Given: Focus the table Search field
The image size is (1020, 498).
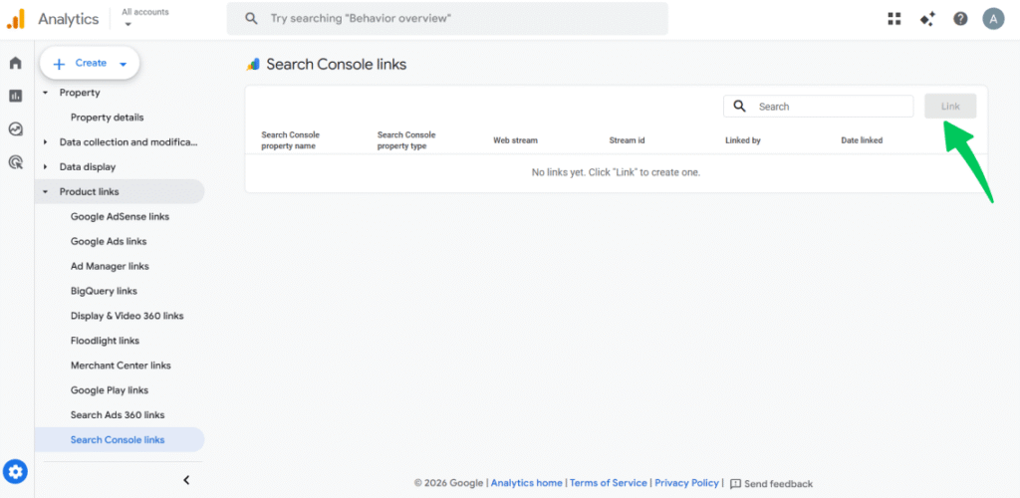Looking at the screenshot, I should pos(819,106).
